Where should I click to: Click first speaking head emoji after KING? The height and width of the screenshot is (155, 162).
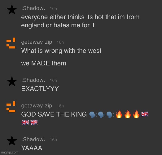point(93,115)
